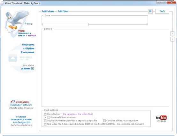Move item down with the down arrow
Screen dimensions: 177x136
pyautogui.click(x=173, y=39)
